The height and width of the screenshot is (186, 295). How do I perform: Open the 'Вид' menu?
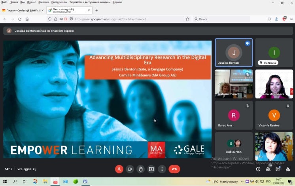click(23, 2)
